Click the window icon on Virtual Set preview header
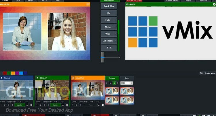This screenshot has height=116, width=216. pos(88,4)
